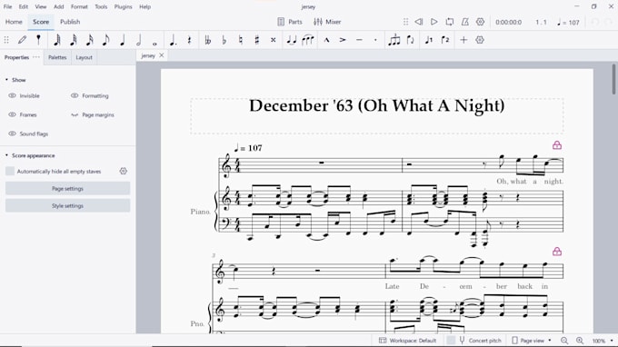This screenshot has height=347, width=618.
Task: Toggle Frames visibility eye
Action: (x=12, y=114)
